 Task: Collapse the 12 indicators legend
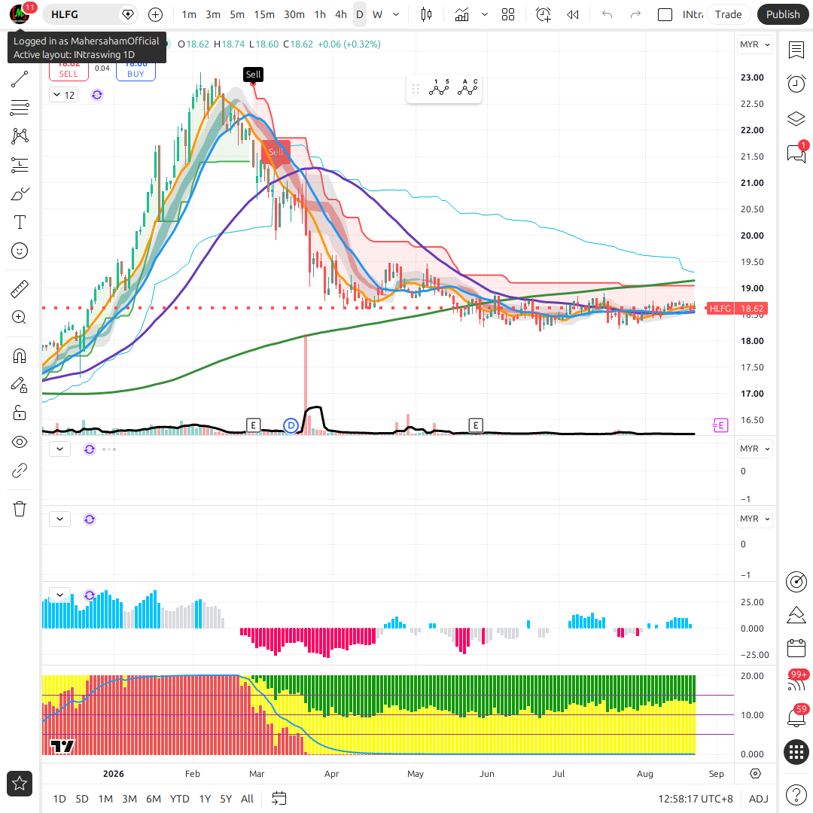click(64, 95)
